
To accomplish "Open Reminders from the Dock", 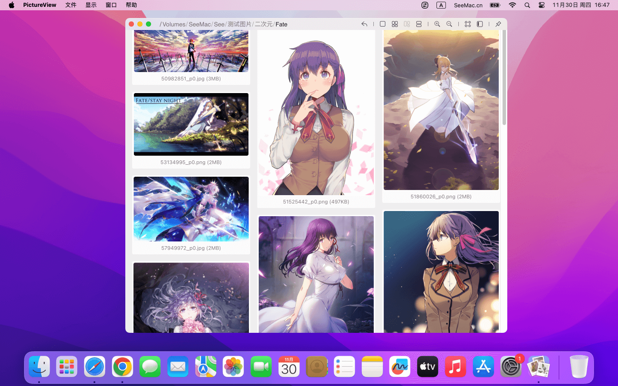I will tap(344, 367).
